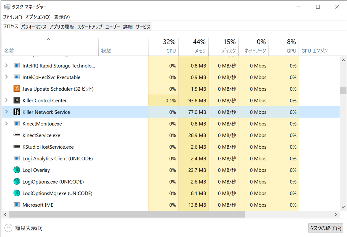Click the KinectService.exe console icon
Viewport: 347px width, 237px height.
tap(16, 135)
